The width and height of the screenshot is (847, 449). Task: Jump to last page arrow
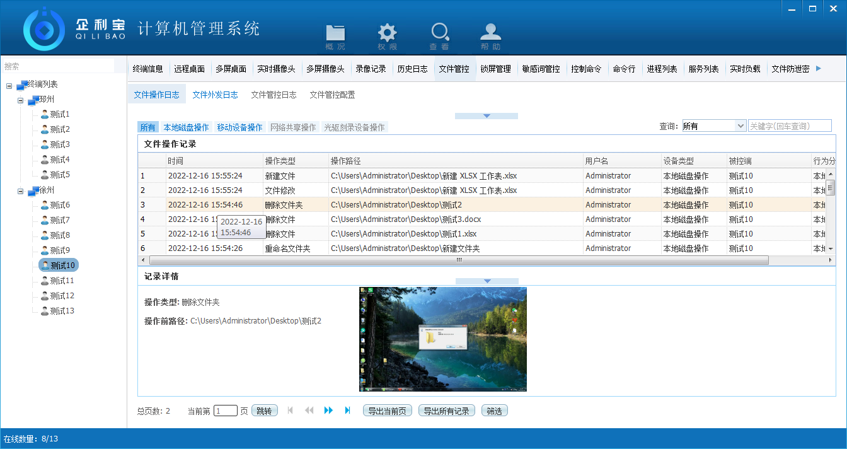(x=347, y=411)
